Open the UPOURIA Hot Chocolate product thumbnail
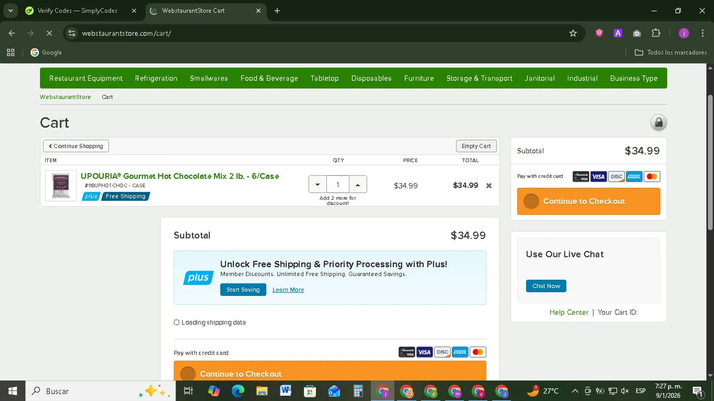The height and width of the screenshot is (401, 714). (60, 186)
